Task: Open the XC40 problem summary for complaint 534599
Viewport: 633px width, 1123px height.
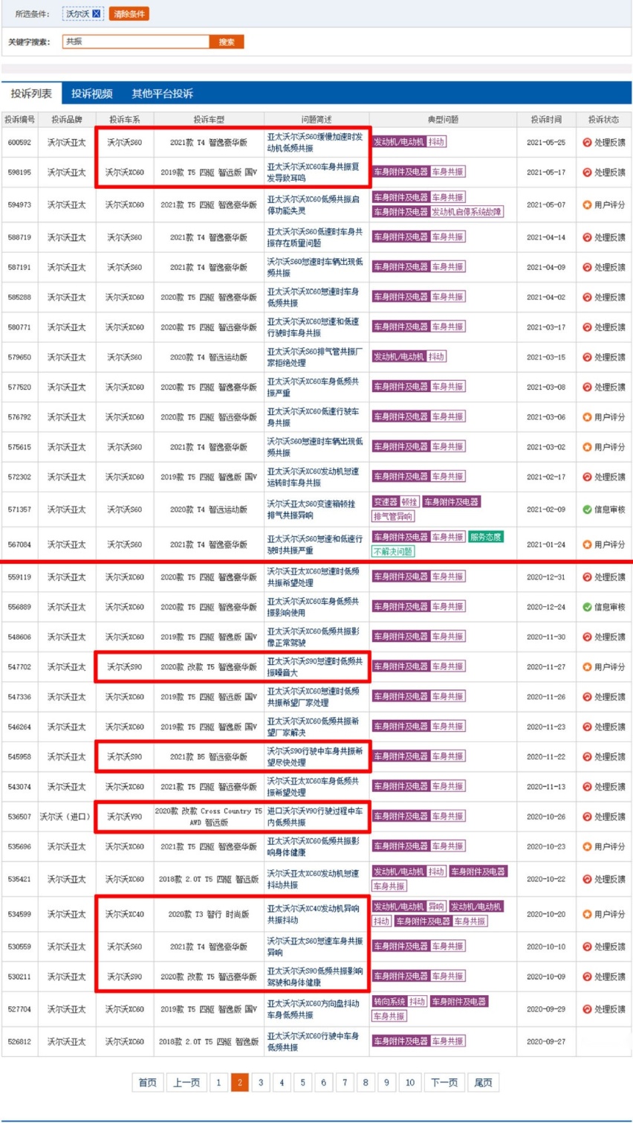Action: [x=313, y=914]
